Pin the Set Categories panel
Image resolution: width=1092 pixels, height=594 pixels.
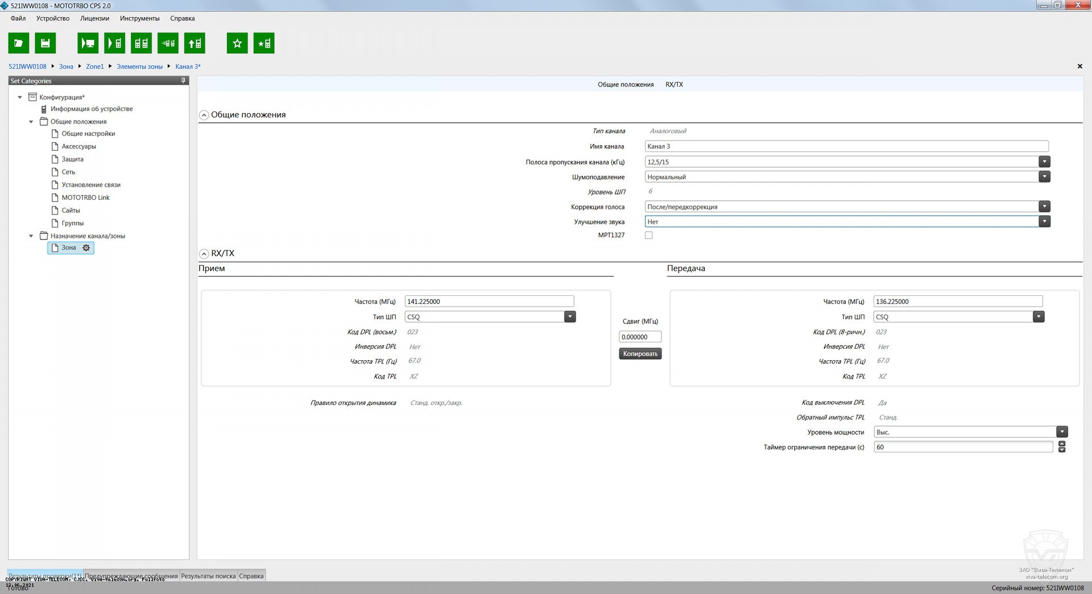[183, 81]
